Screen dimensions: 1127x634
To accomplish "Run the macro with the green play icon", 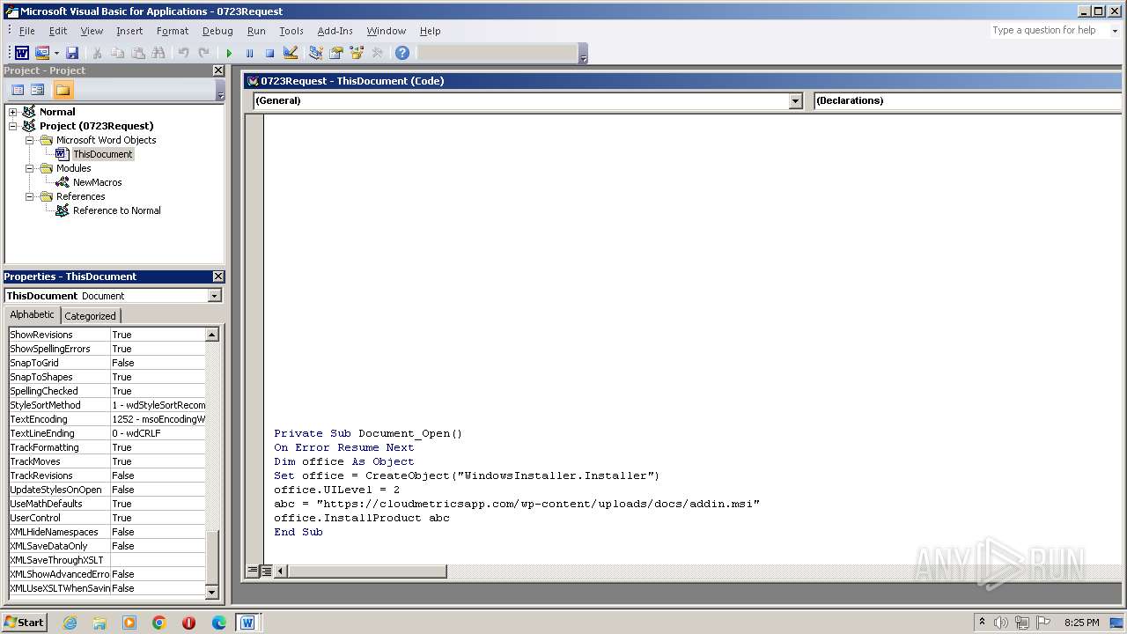I will click(x=229, y=53).
